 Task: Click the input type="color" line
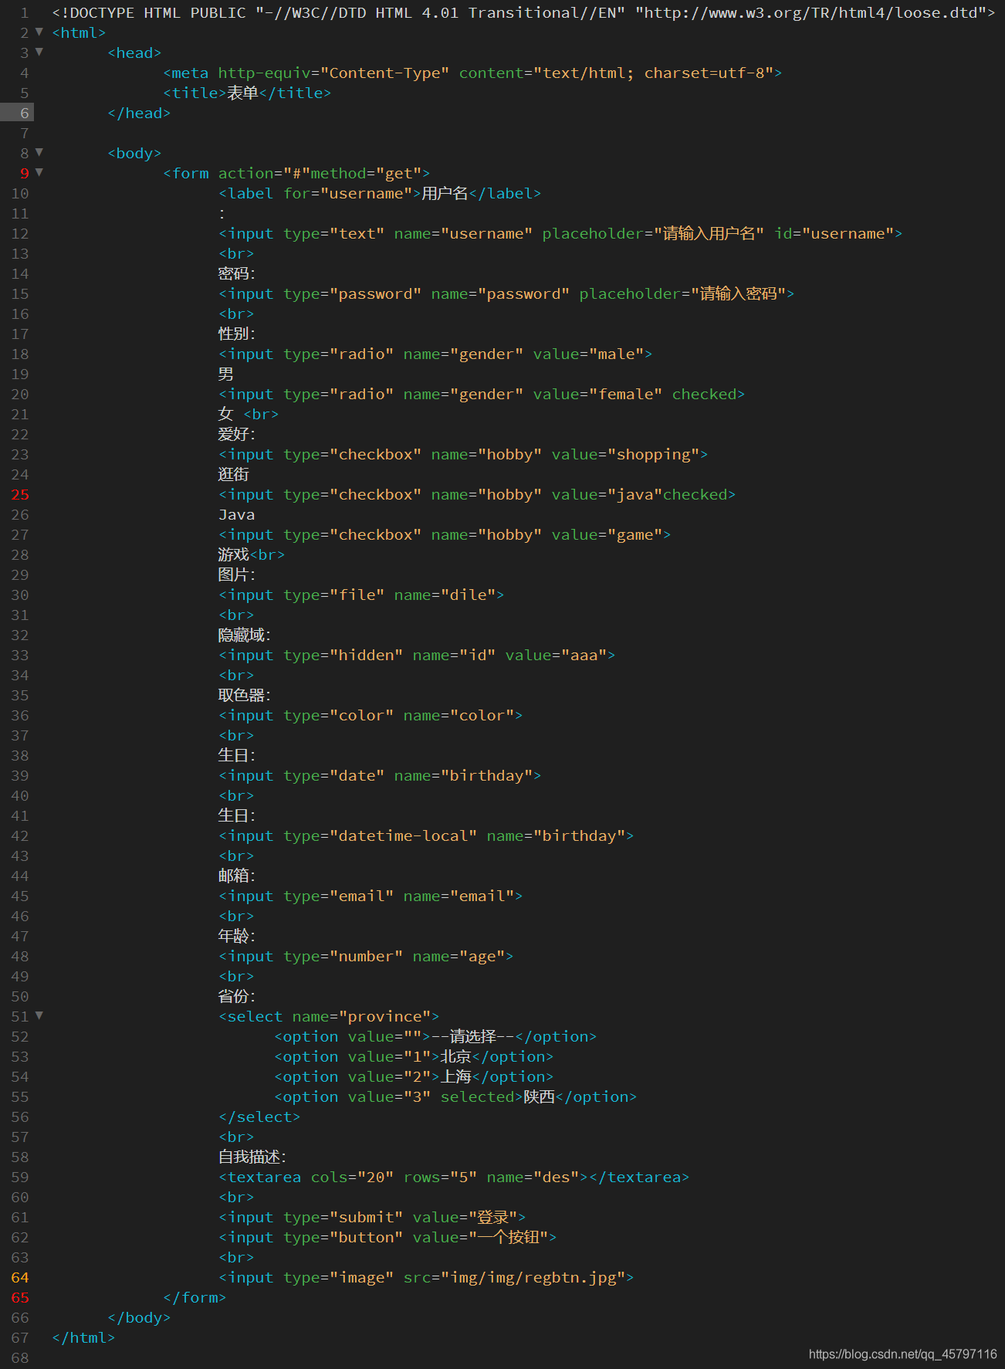coord(371,715)
